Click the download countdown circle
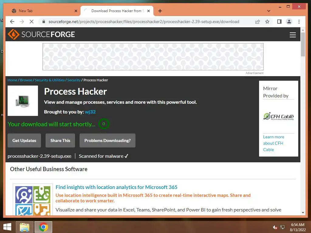The image size is (311, 233). 104,124
